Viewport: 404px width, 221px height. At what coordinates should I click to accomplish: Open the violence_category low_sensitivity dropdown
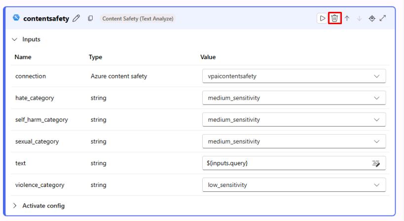point(294,185)
